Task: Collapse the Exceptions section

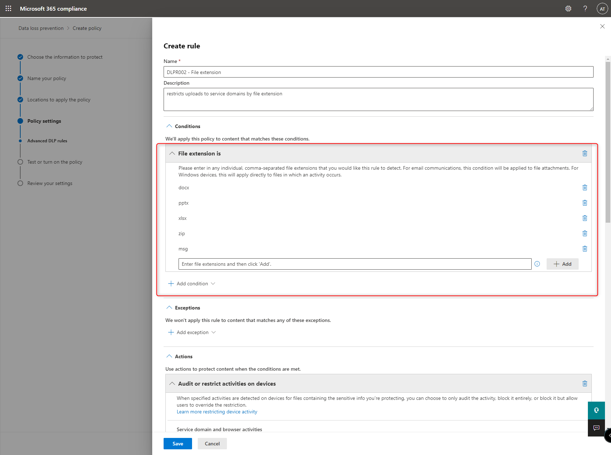Action: point(169,308)
